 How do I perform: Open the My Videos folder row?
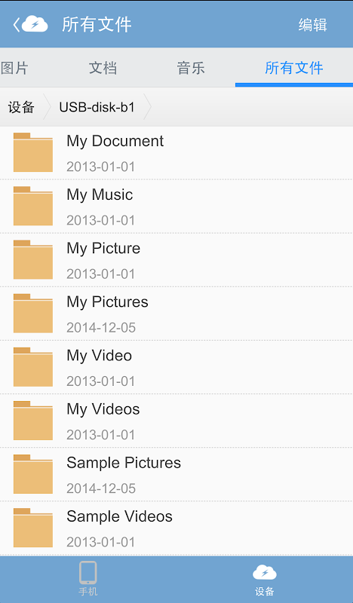point(176,421)
